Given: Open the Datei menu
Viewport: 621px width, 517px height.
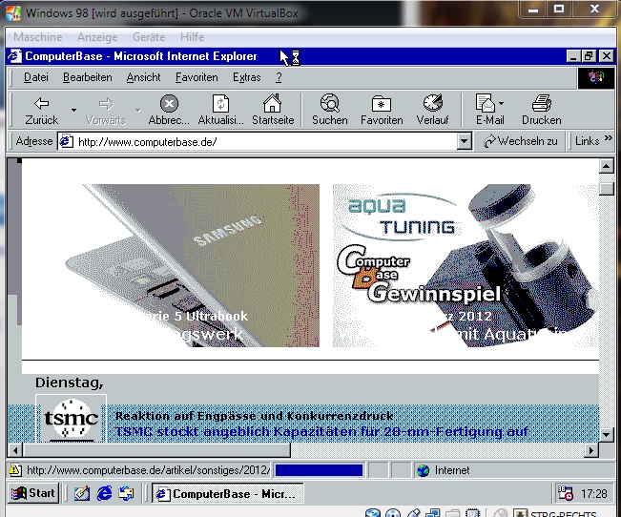Looking at the screenshot, I should point(36,77).
